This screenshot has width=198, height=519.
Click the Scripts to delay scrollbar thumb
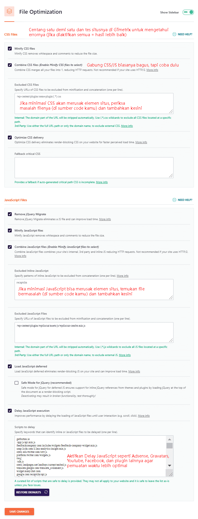point(169,446)
